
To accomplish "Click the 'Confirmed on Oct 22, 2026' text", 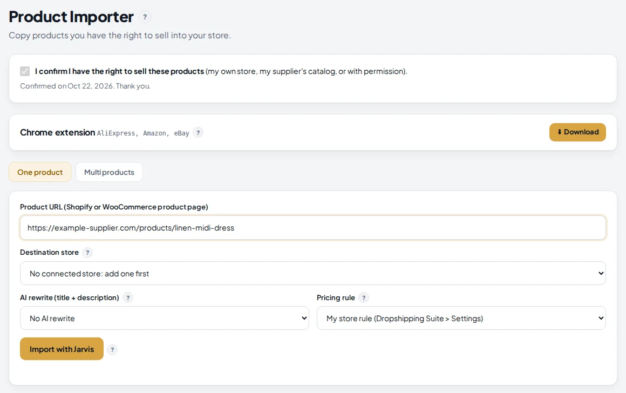I will pyautogui.click(x=85, y=86).
